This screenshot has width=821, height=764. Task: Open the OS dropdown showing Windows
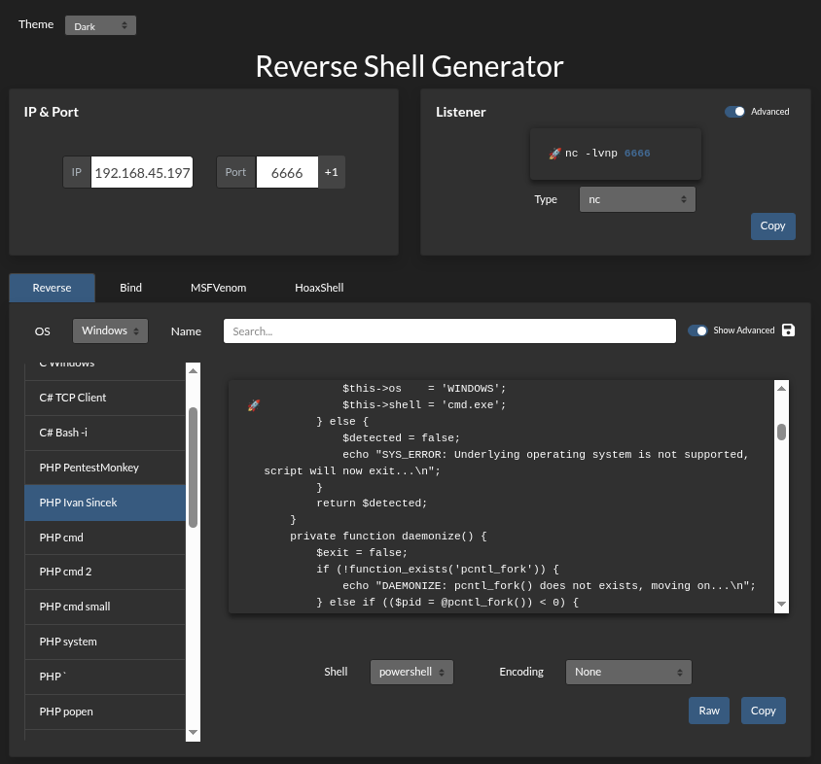(x=110, y=330)
